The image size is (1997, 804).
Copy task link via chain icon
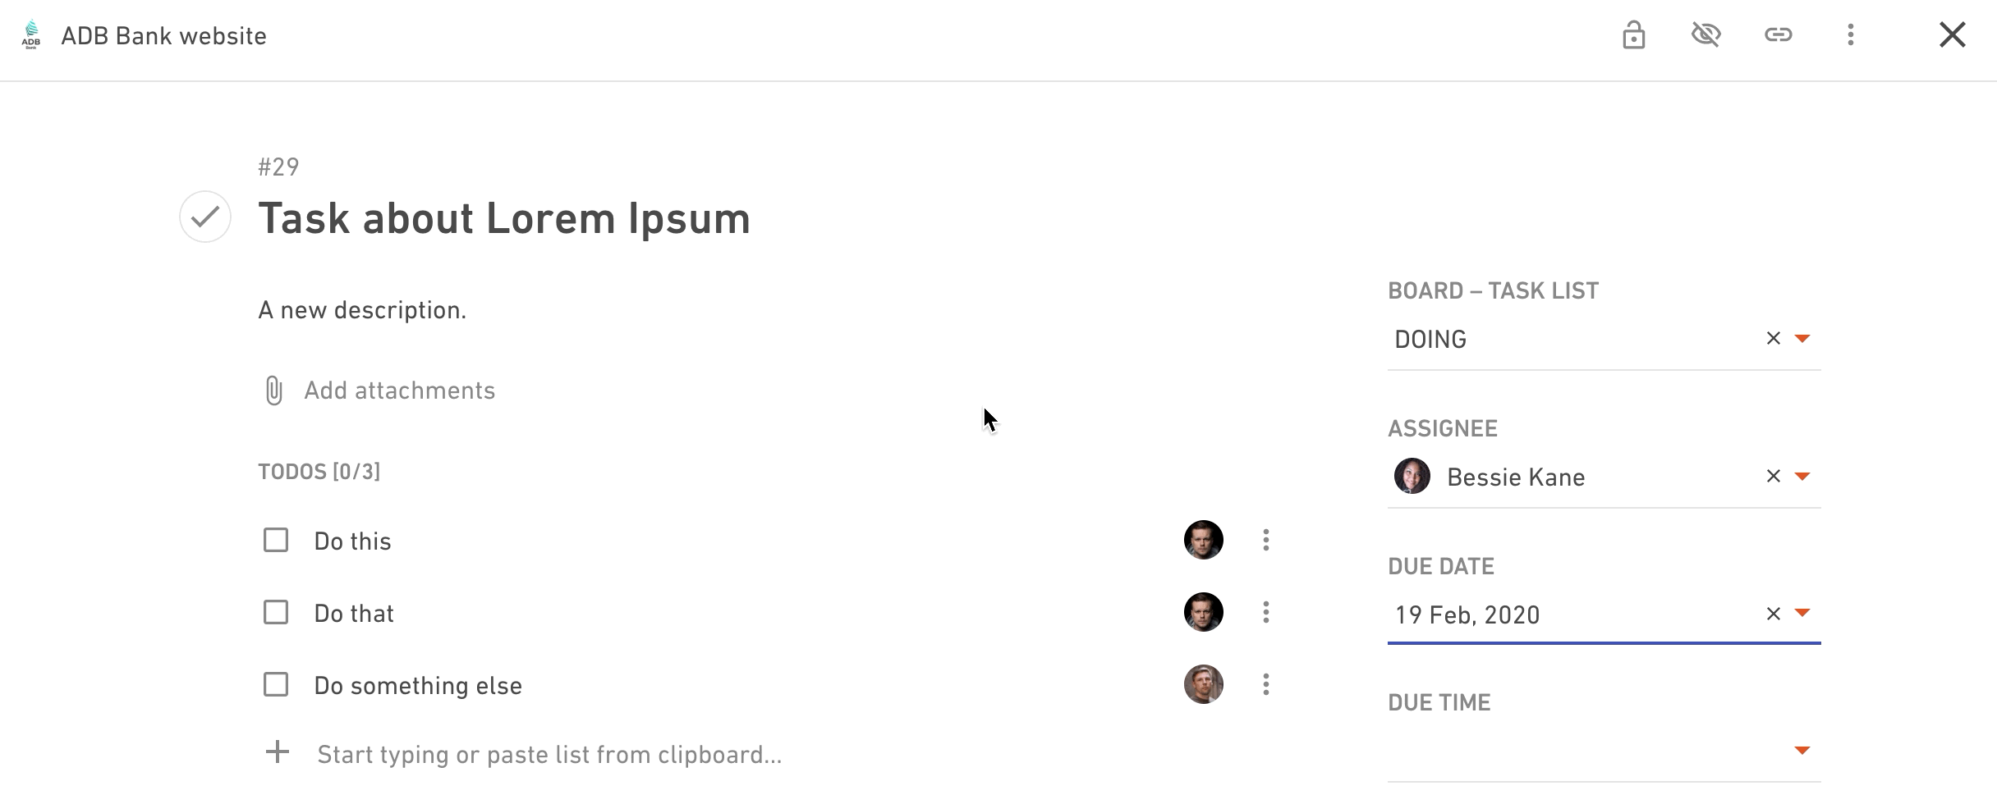point(1778,34)
